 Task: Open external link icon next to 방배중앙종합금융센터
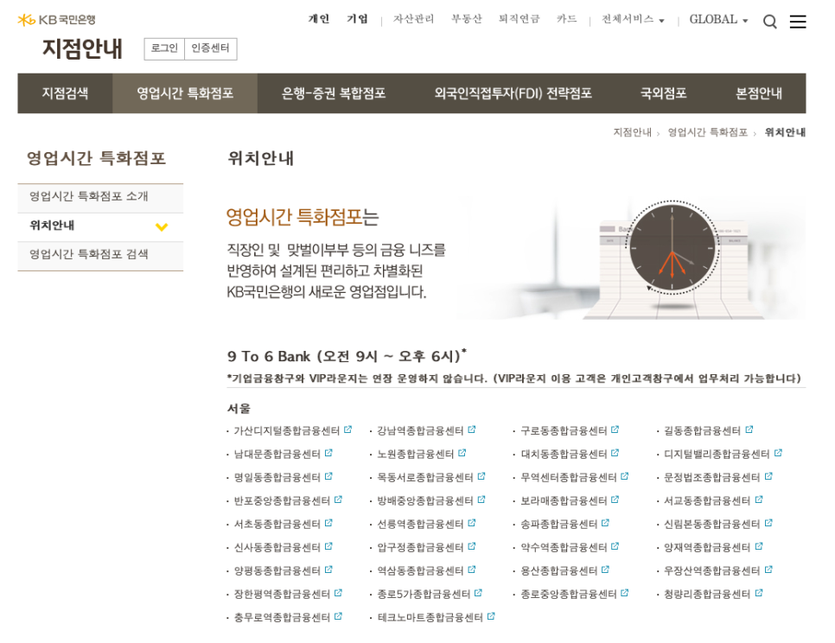tap(481, 500)
